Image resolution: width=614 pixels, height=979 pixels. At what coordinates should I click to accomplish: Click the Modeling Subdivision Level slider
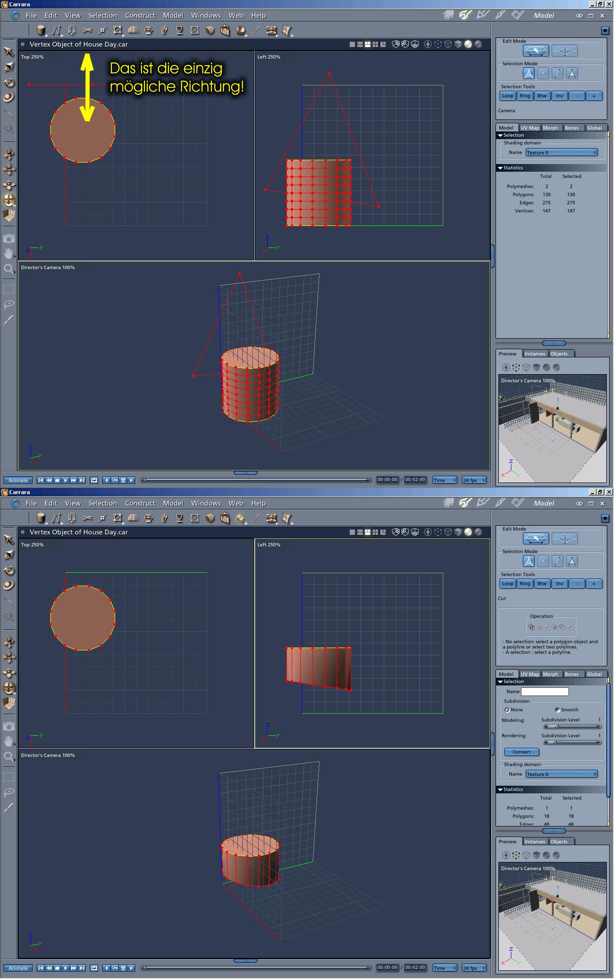(571, 726)
